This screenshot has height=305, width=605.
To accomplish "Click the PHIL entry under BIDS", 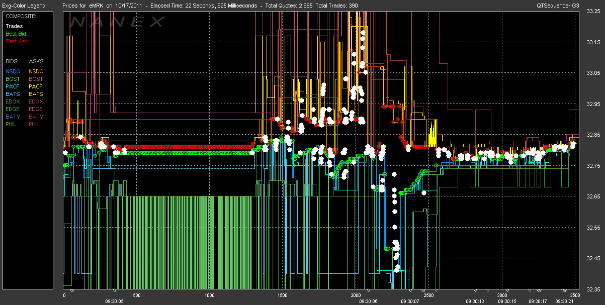I will point(12,124).
